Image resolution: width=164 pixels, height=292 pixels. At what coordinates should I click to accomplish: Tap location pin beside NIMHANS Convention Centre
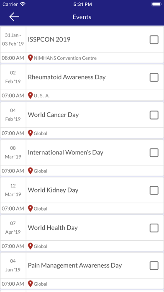pos(30,58)
